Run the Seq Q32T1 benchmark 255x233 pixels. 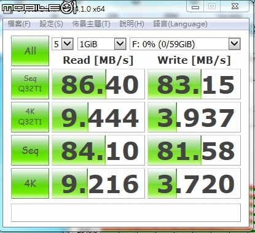coord(30,84)
